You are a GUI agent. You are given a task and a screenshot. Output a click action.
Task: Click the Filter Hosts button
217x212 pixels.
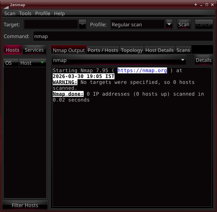click(x=25, y=205)
